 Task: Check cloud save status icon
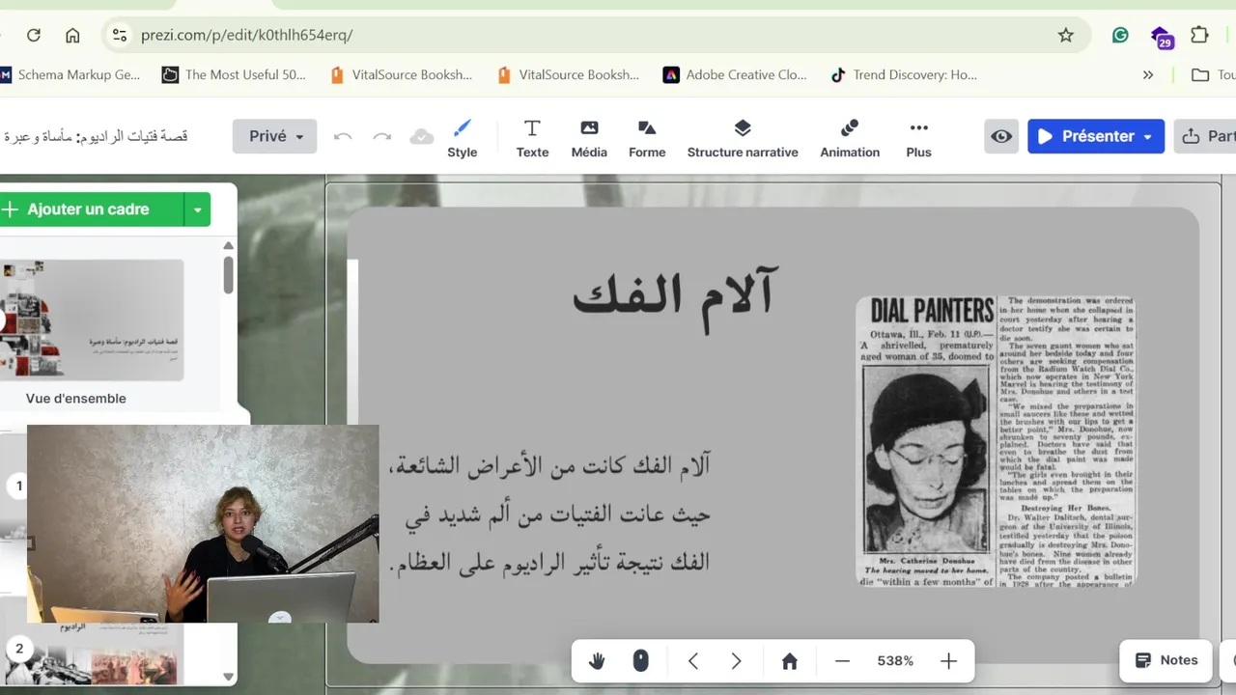(422, 136)
